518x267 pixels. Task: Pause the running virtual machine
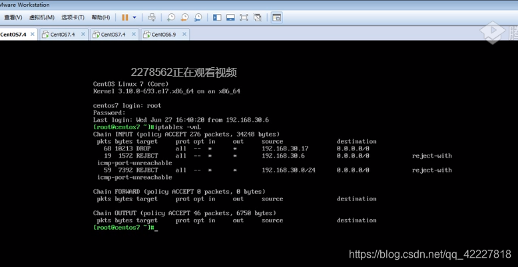125,17
